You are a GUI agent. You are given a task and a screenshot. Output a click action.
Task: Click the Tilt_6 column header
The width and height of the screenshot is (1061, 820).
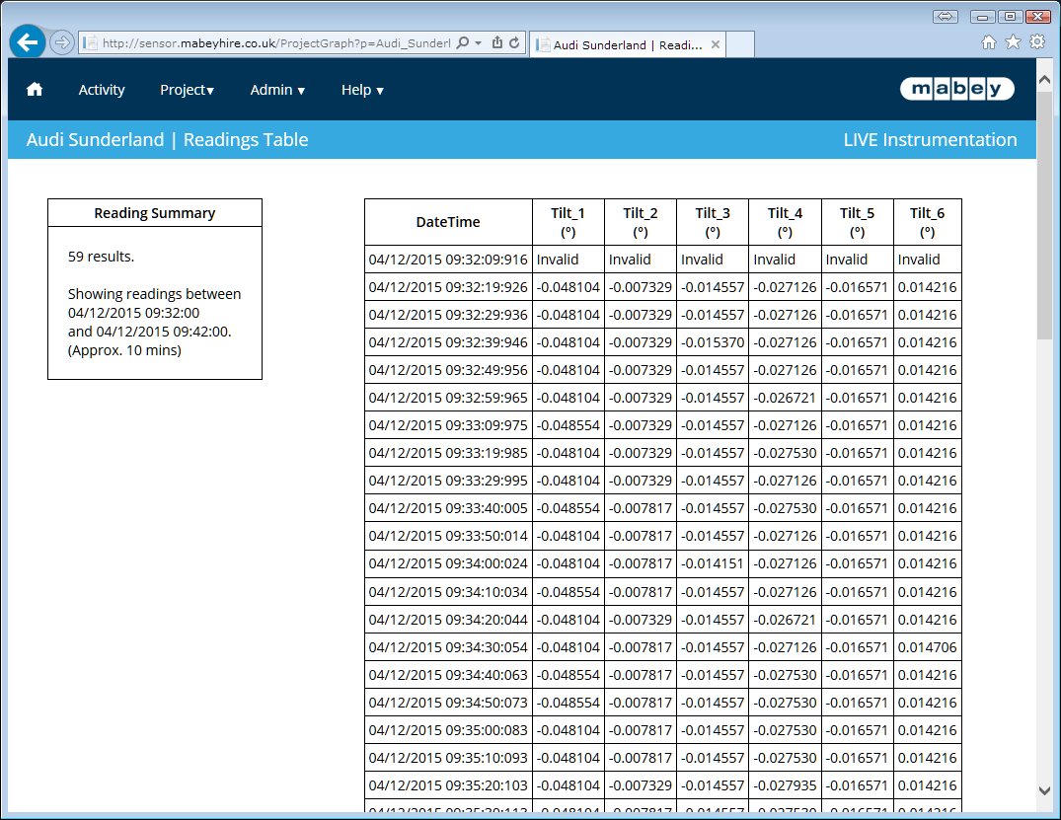(927, 222)
